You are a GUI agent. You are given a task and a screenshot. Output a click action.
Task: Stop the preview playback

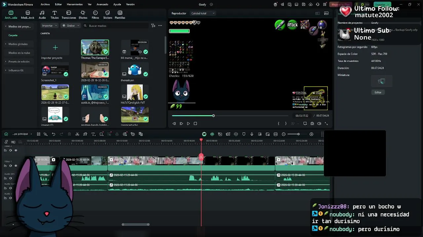(195, 123)
